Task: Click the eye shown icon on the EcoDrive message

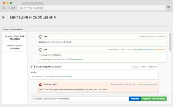Action: 148,84
